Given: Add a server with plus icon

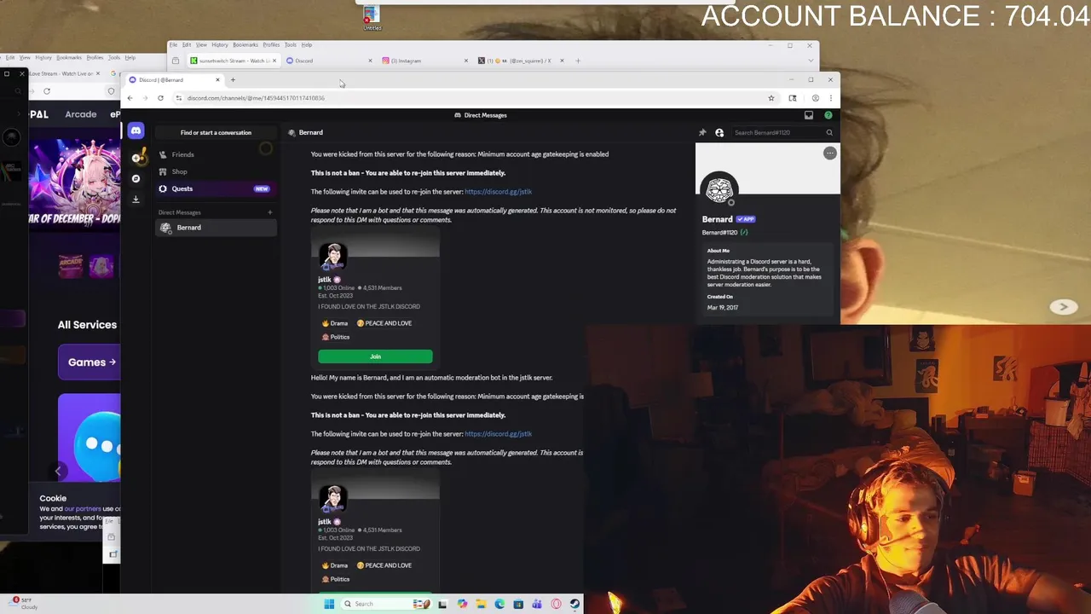Looking at the screenshot, I should coord(136,158).
